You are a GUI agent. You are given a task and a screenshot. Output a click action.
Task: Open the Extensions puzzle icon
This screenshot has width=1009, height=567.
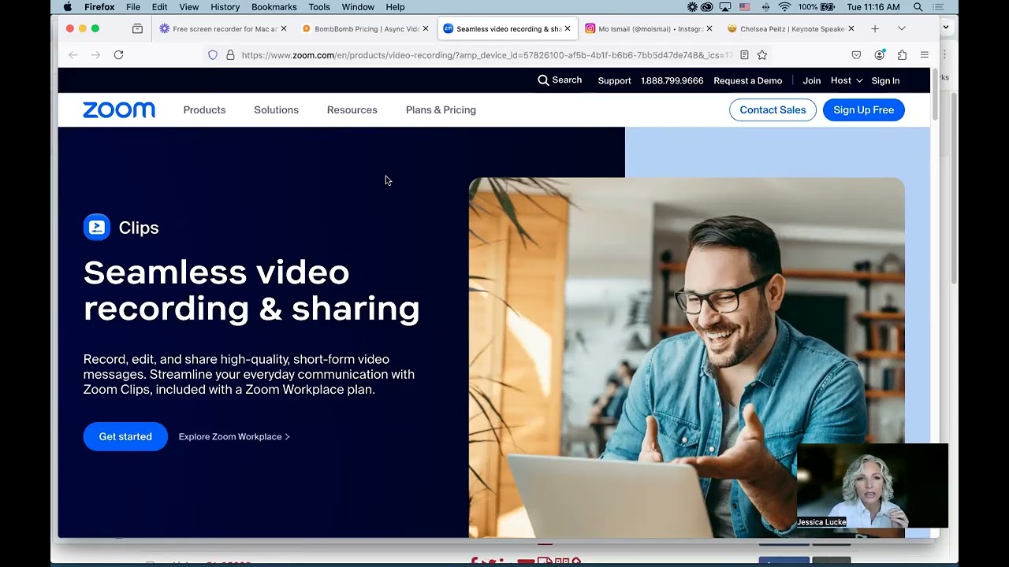click(902, 55)
